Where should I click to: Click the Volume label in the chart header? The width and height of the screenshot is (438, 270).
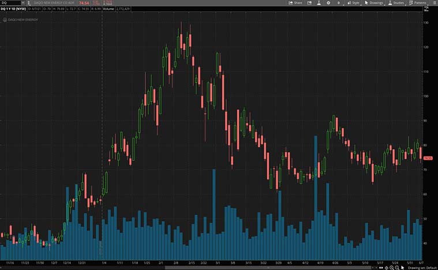pos(109,9)
